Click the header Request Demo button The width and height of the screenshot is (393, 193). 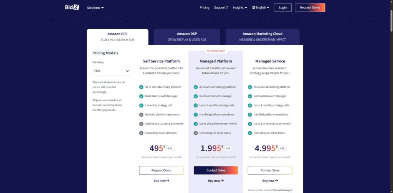coord(310,8)
